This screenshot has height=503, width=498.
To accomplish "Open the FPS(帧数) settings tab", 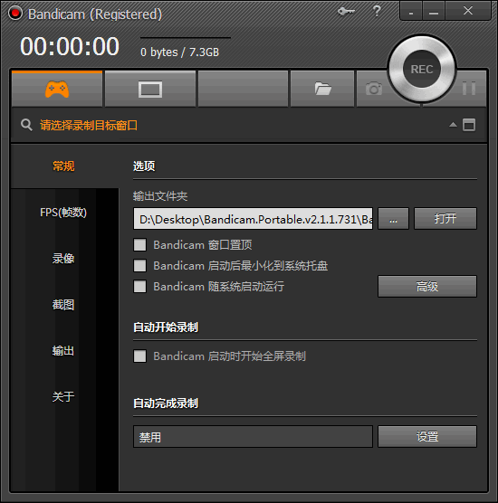I will click(x=63, y=213).
